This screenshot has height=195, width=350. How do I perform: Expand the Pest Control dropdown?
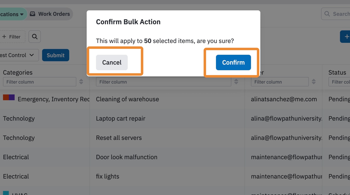[18, 55]
